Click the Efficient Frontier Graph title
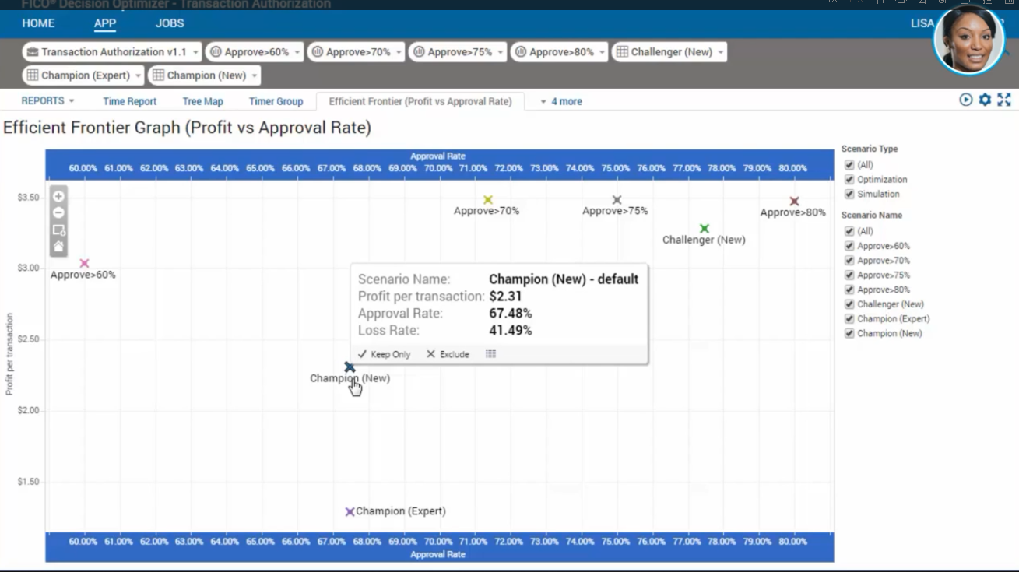The height and width of the screenshot is (572, 1019). [187, 128]
